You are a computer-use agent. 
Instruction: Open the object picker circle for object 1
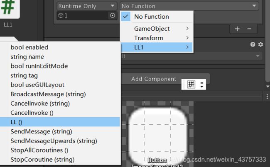point(113,15)
